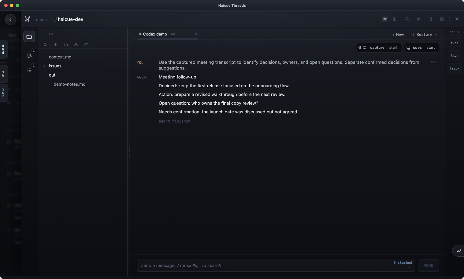Viewport: 464px width, 279px height.
Task: Open the live tool
Action: 455,56
